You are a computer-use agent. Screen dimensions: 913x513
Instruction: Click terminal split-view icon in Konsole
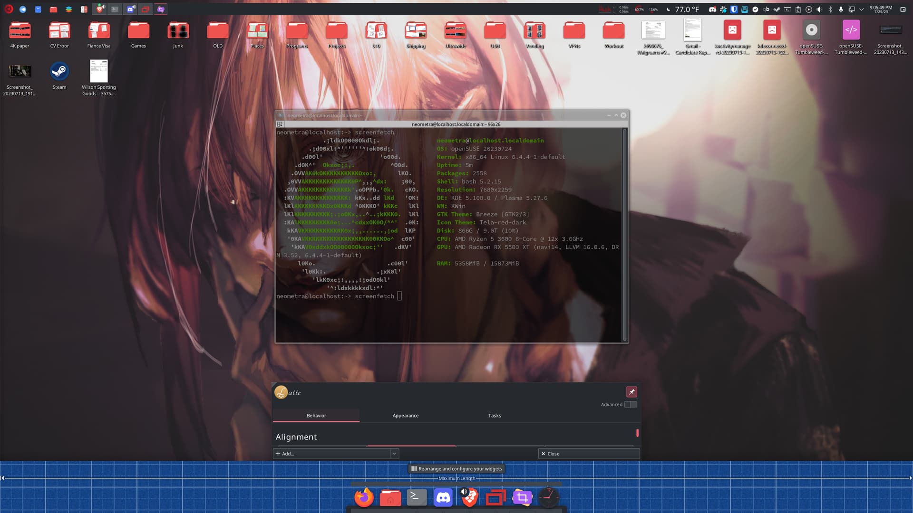point(280,124)
